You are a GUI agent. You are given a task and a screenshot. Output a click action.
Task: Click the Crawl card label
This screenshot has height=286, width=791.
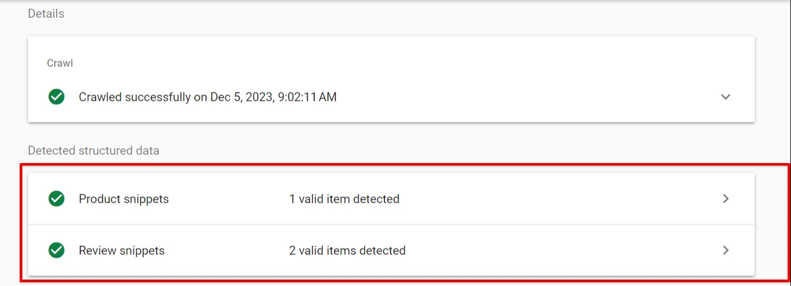[59, 64]
